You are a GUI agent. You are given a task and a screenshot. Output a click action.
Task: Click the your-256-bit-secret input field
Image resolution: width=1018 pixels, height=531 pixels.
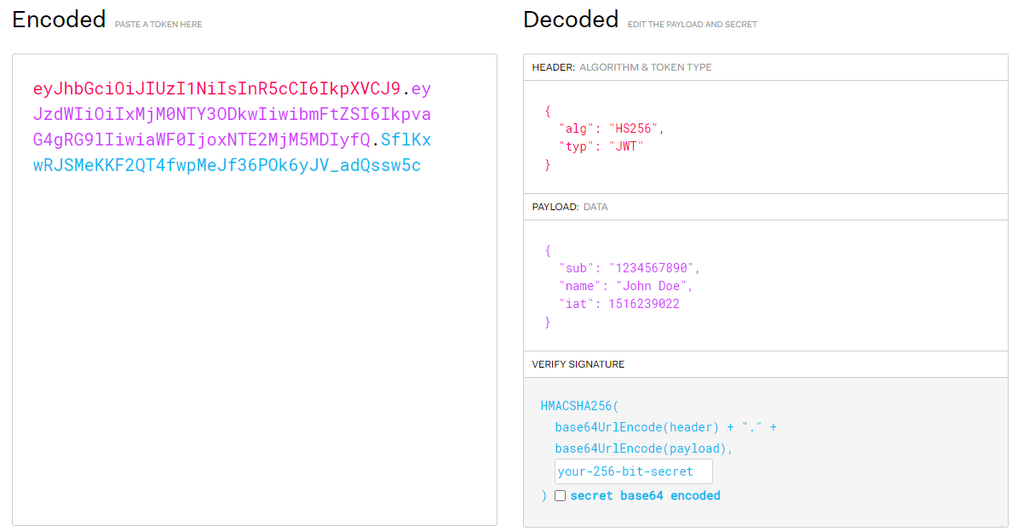[633, 471]
